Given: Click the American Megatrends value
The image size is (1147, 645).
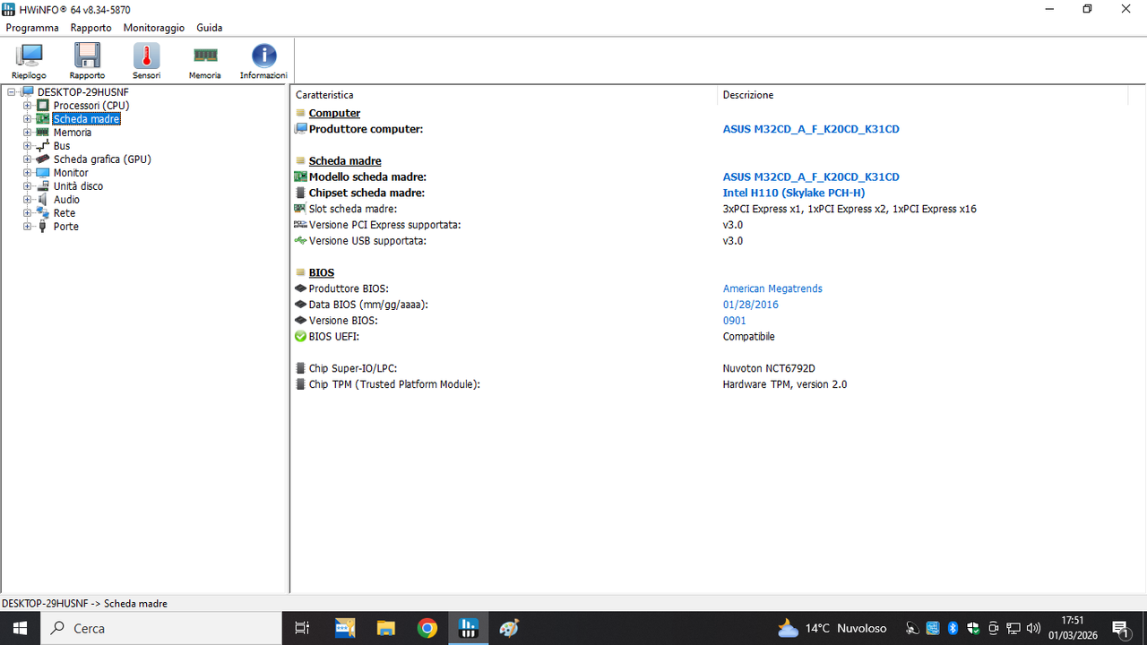Looking at the screenshot, I should click(x=772, y=288).
